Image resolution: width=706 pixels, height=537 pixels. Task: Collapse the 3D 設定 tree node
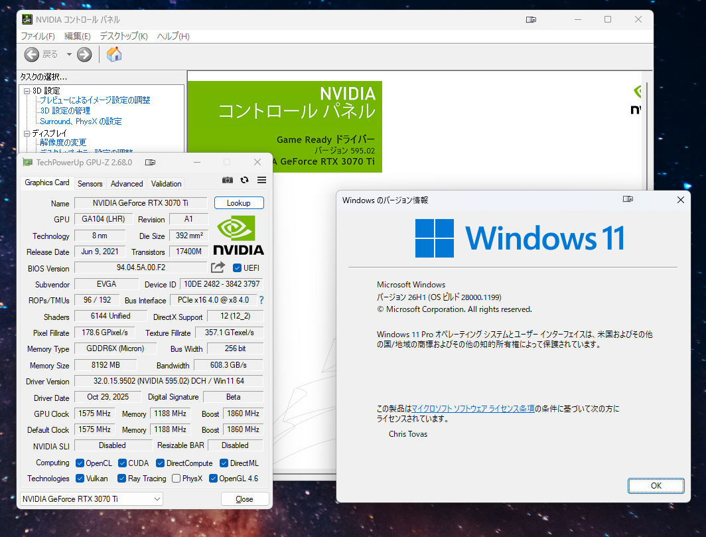click(x=27, y=91)
